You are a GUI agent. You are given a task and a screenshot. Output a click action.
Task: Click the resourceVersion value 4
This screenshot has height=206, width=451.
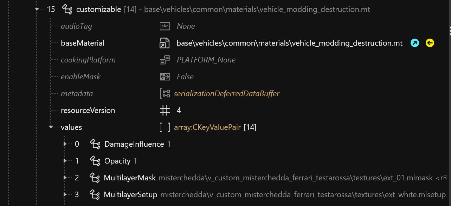tap(179, 111)
